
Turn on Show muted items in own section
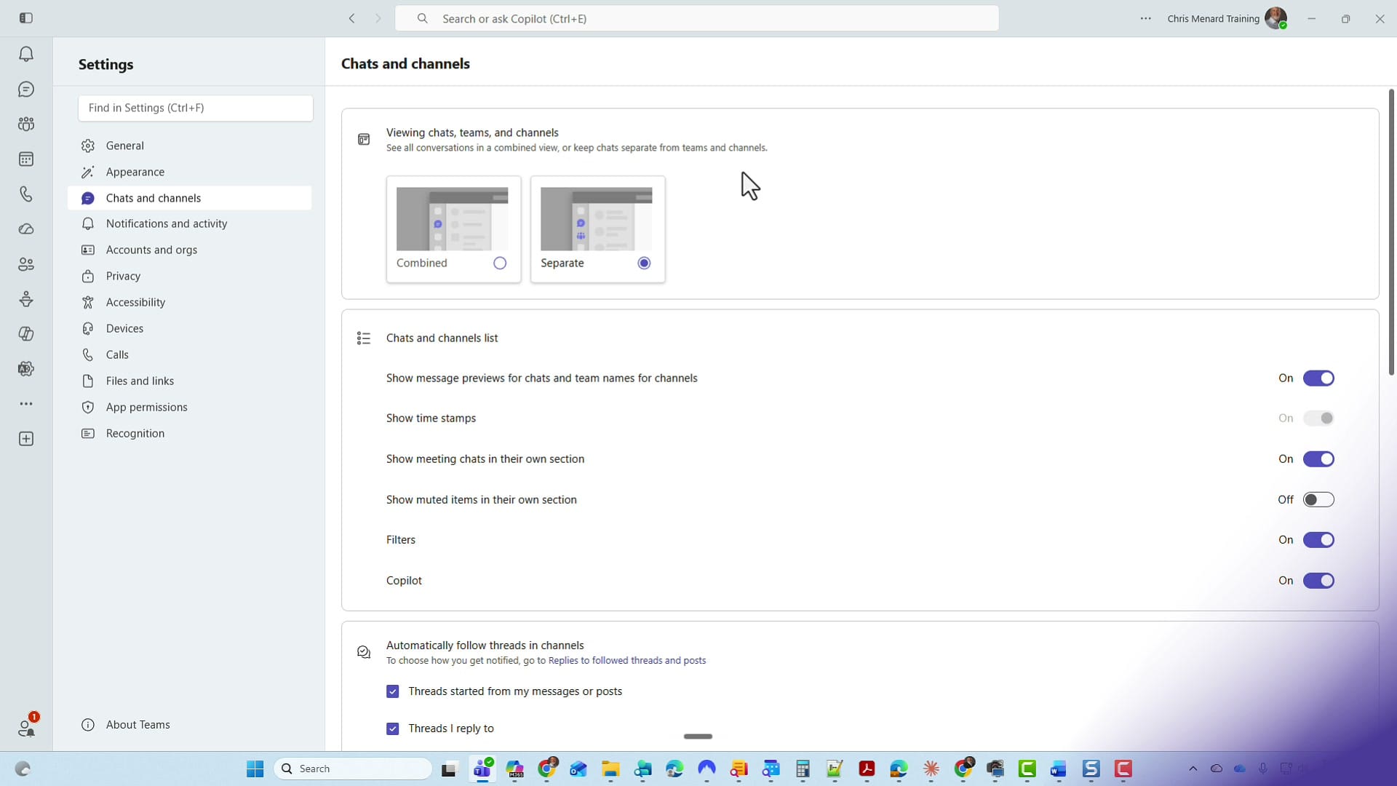[1318, 499]
